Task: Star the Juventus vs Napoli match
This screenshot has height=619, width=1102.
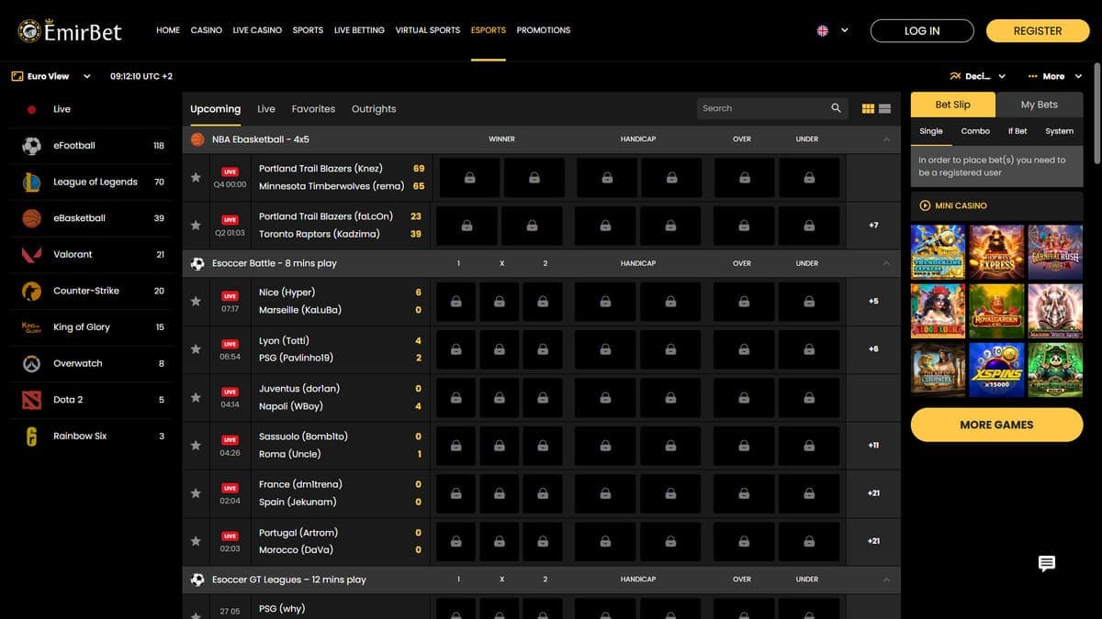Action: pos(196,397)
